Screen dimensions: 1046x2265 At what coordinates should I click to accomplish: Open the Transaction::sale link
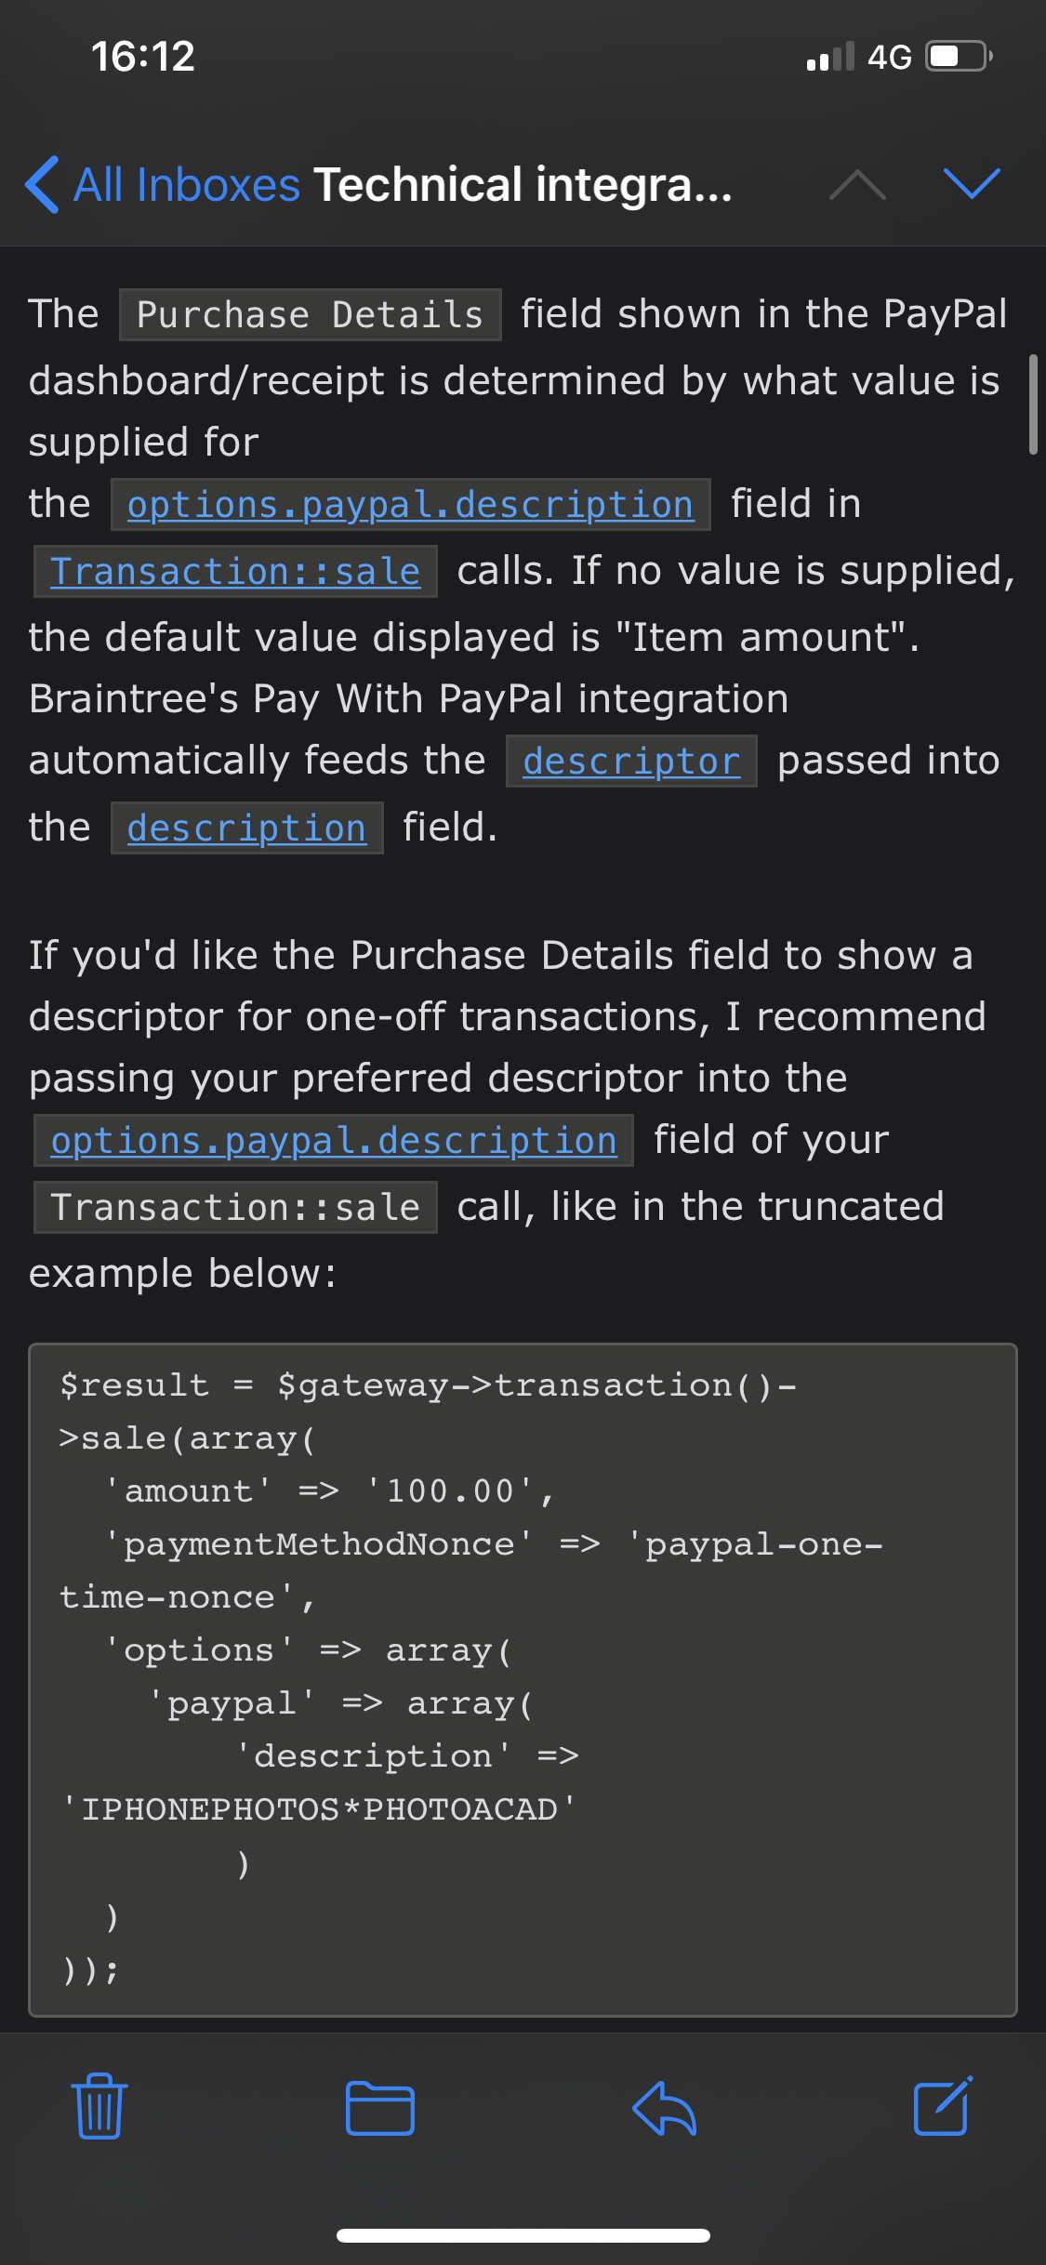click(x=235, y=571)
